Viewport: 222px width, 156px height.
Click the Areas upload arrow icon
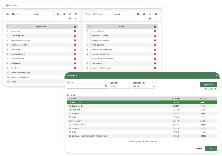156,19
